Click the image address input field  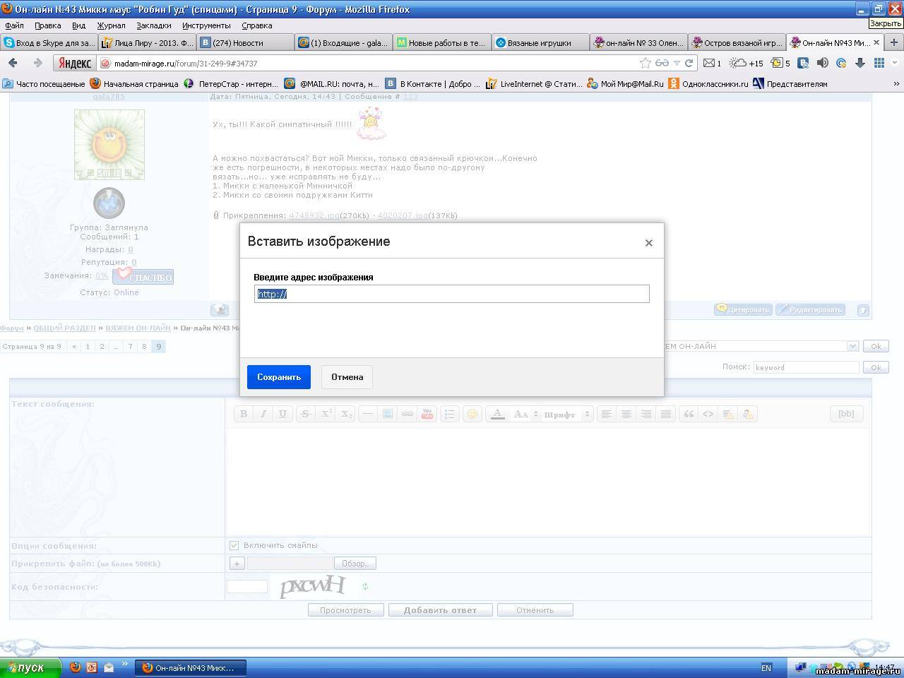coord(451,294)
